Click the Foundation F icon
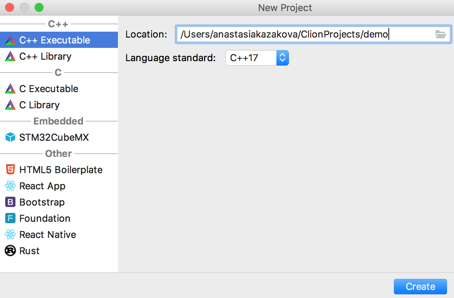Screen dimensions: 454x298 click(10, 218)
